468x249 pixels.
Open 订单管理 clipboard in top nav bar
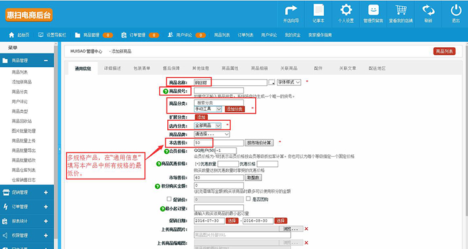[134, 35]
